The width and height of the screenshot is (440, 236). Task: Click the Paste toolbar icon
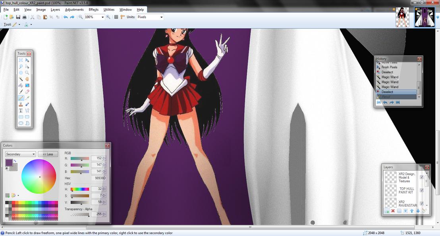(x=45, y=17)
